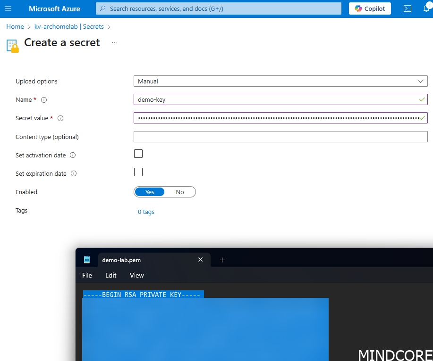
Task: Open a new Notepad tab with plus
Action: click(x=222, y=260)
